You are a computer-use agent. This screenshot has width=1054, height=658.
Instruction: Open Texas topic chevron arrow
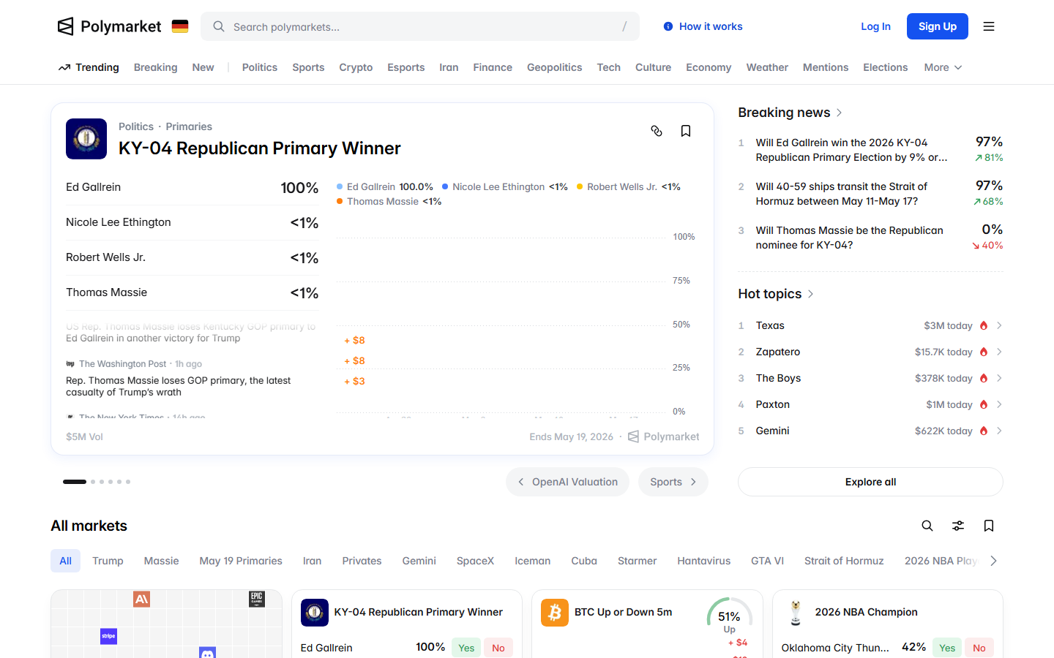[x=999, y=325]
